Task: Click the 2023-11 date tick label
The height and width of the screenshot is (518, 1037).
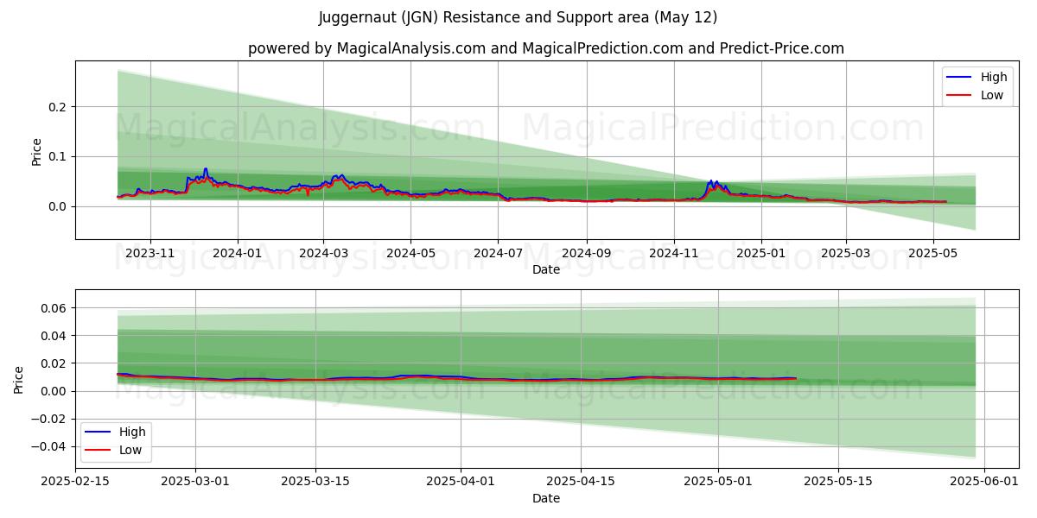Action: 150,253
